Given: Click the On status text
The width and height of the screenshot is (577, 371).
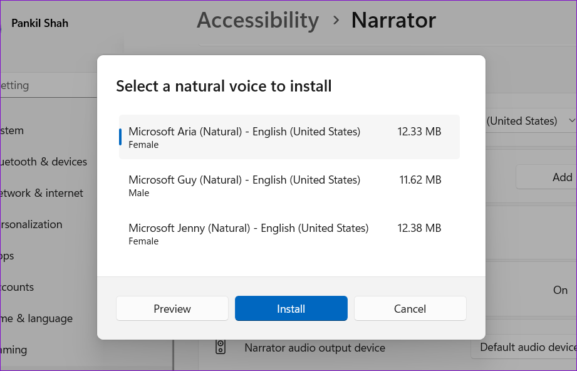Looking at the screenshot, I should pos(560,290).
